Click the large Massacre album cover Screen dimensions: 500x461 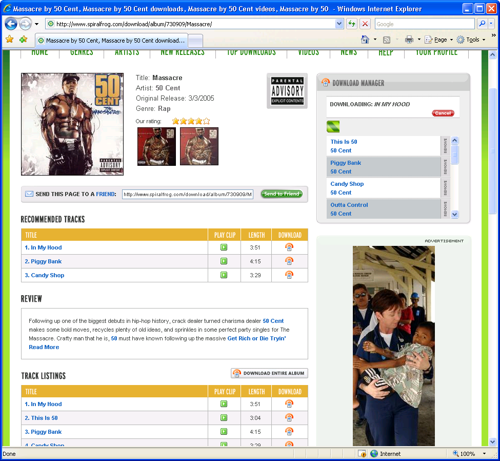click(72, 124)
